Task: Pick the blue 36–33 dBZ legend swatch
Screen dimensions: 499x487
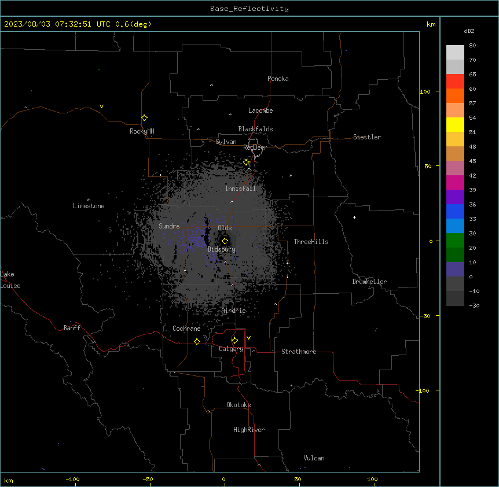Action: click(455, 211)
